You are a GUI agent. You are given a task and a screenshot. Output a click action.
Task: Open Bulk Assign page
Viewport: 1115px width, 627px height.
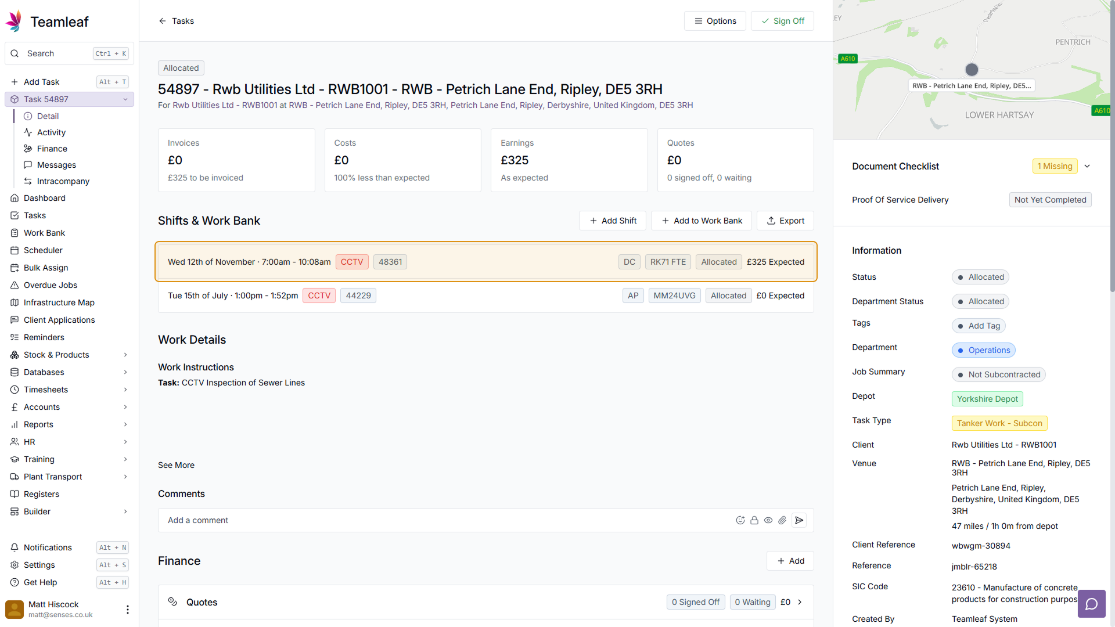[69, 268]
